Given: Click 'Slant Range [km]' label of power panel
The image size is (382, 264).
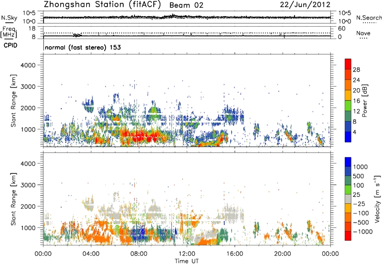Looking at the screenshot, I should (x=13, y=101).
